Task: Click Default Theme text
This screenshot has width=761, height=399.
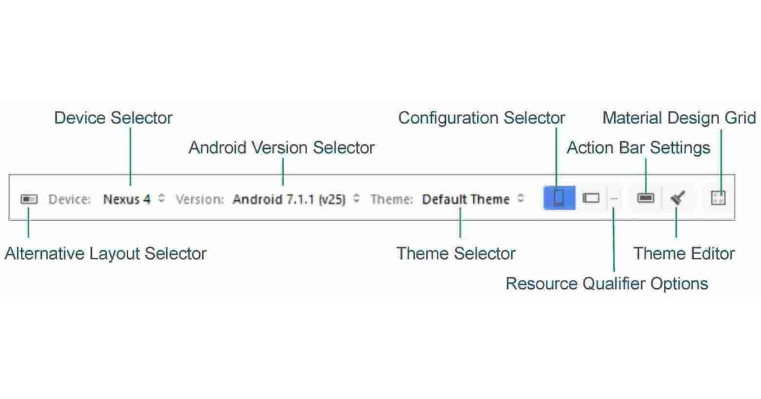Action: tap(465, 198)
